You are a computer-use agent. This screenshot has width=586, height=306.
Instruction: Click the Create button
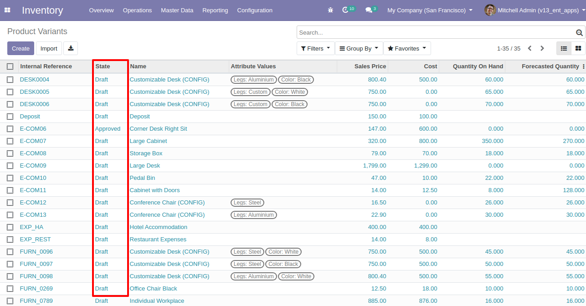pyautogui.click(x=21, y=48)
